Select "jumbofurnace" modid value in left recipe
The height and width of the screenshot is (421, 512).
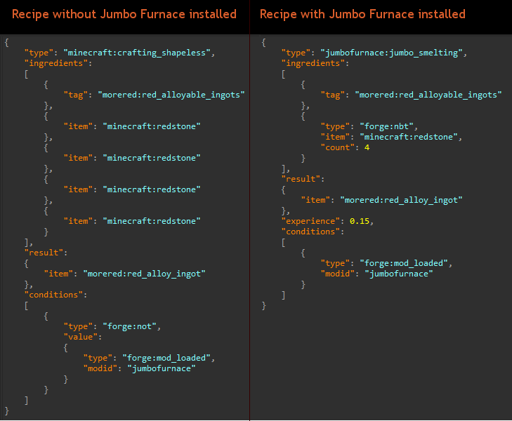coord(161,368)
